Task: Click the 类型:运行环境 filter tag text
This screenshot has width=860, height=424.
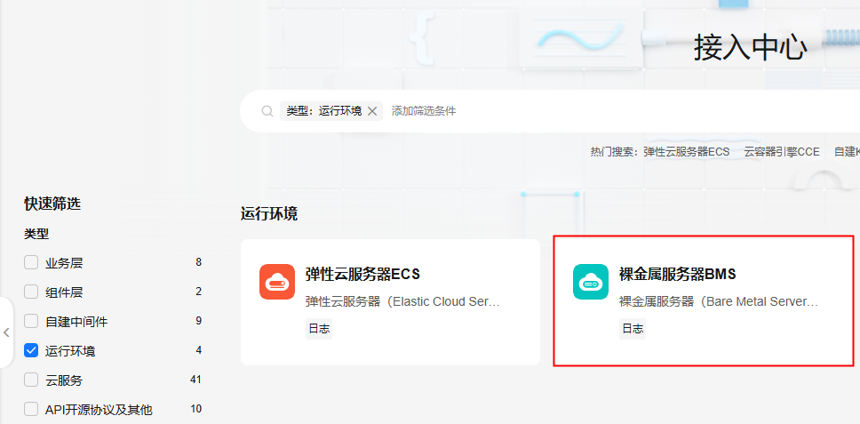Action: click(324, 111)
